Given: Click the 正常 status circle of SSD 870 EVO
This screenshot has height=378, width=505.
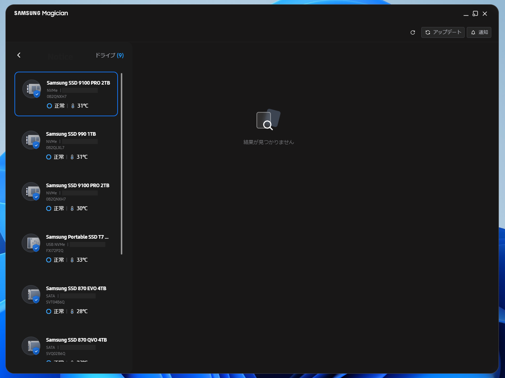Looking at the screenshot, I should click(x=49, y=311).
